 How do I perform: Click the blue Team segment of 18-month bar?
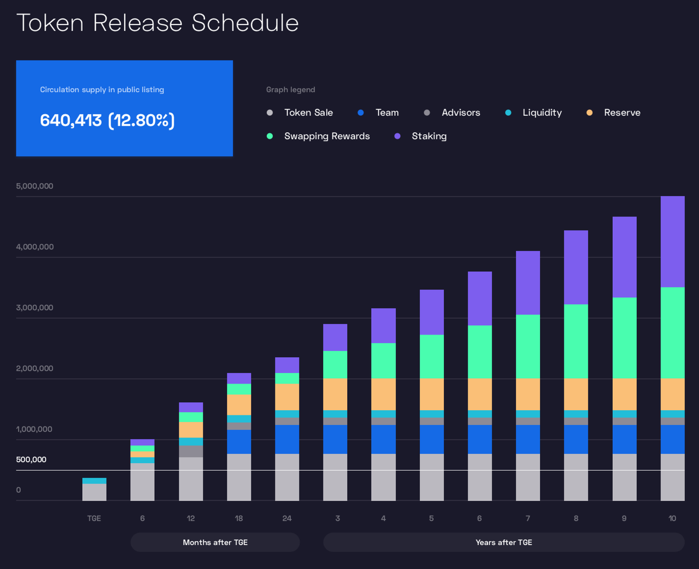click(x=239, y=442)
